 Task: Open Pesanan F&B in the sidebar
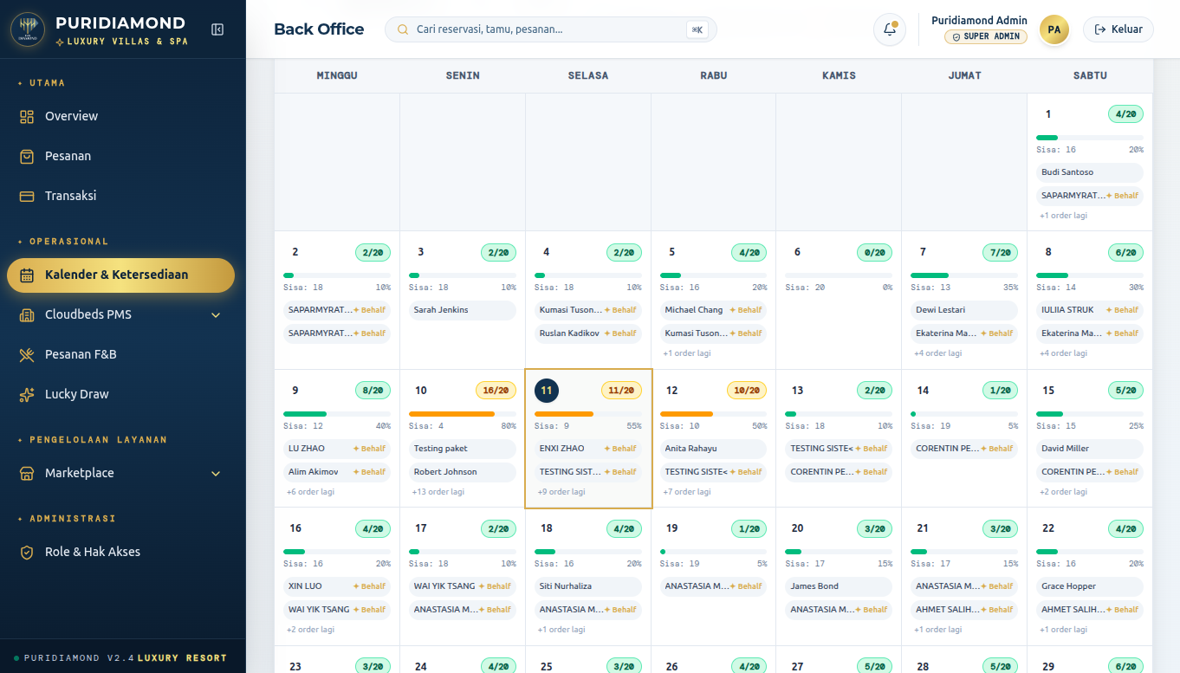coord(120,354)
